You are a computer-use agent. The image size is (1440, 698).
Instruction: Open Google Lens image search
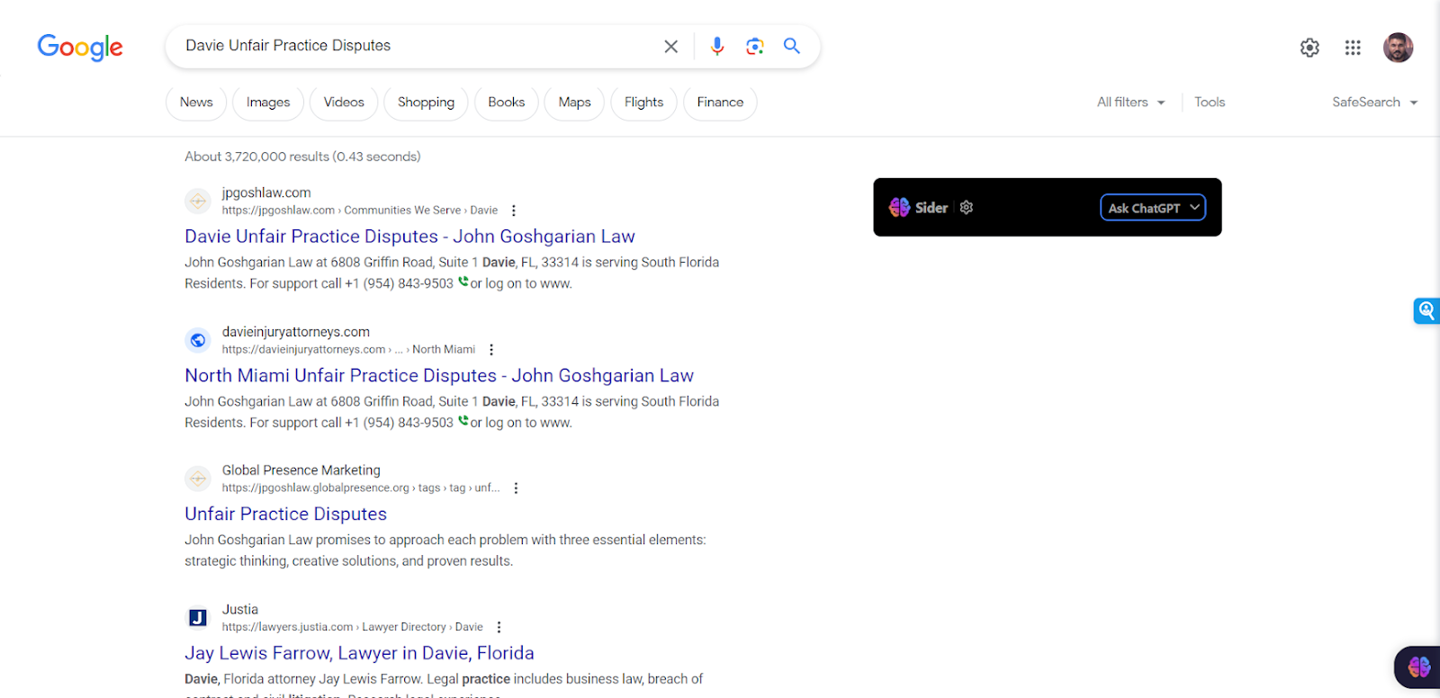tap(755, 47)
